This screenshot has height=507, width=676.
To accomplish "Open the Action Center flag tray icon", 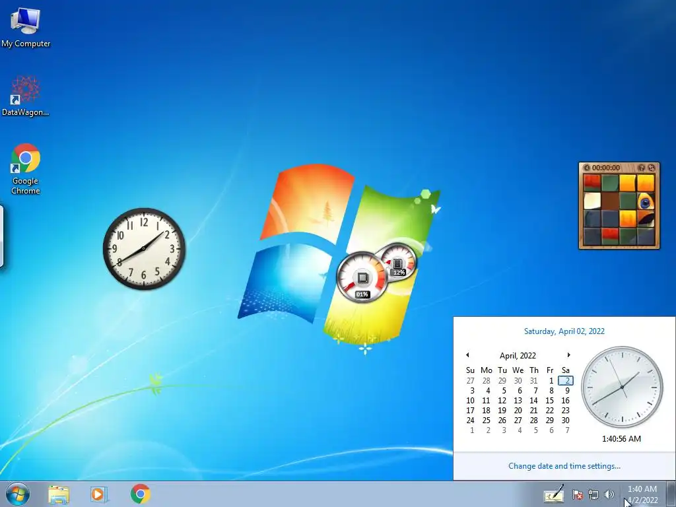I will pyautogui.click(x=577, y=494).
